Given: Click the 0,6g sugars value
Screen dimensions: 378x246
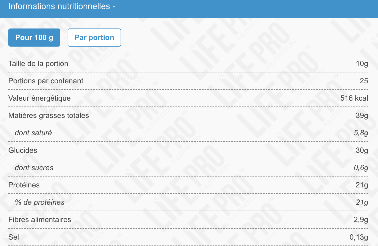Looking at the screenshot, I should tap(361, 168).
